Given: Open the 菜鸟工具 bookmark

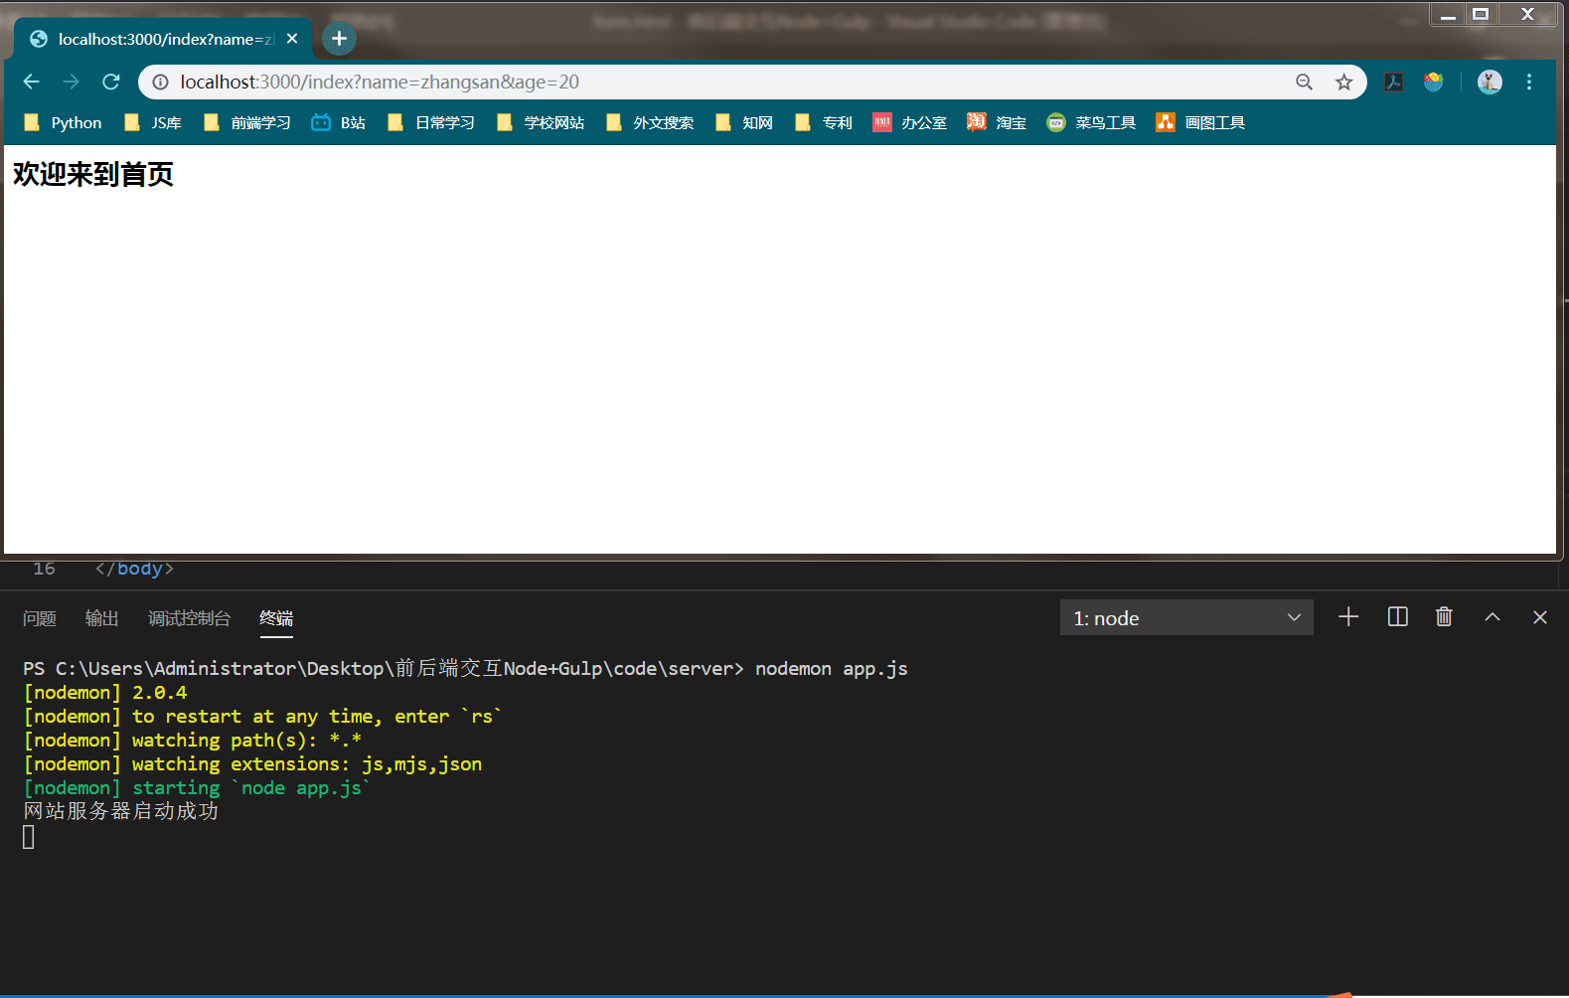Looking at the screenshot, I should coord(1091,122).
